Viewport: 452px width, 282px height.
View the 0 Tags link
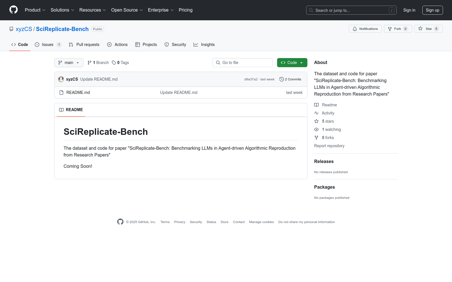120,63
